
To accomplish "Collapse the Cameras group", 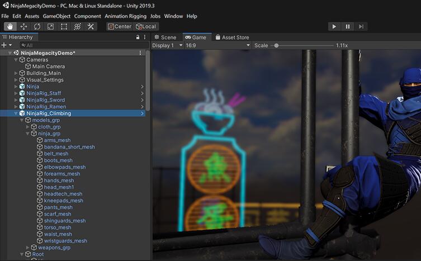I will [16, 60].
